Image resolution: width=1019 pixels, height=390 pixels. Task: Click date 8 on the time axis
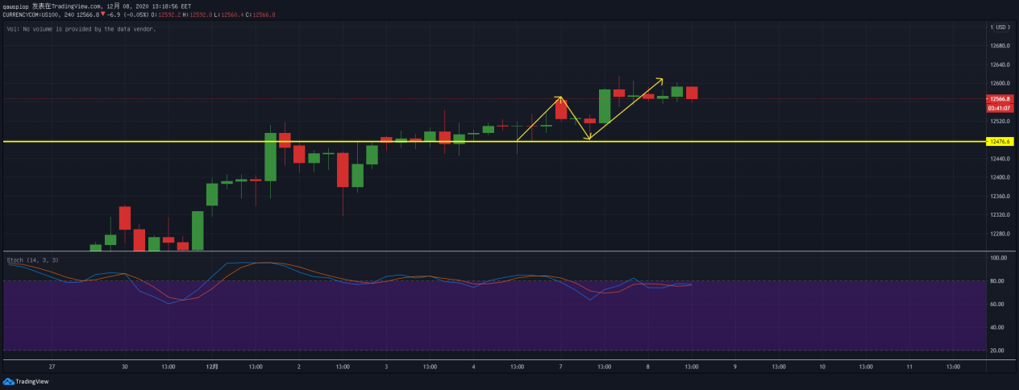click(x=647, y=366)
